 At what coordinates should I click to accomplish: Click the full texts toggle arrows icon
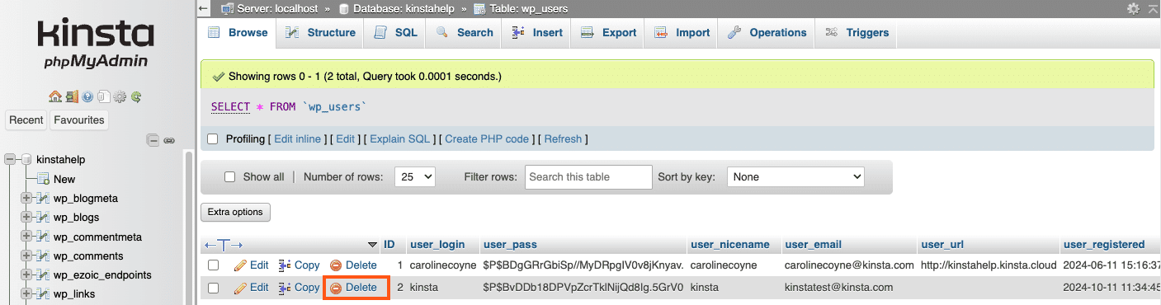[x=223, y=245]
